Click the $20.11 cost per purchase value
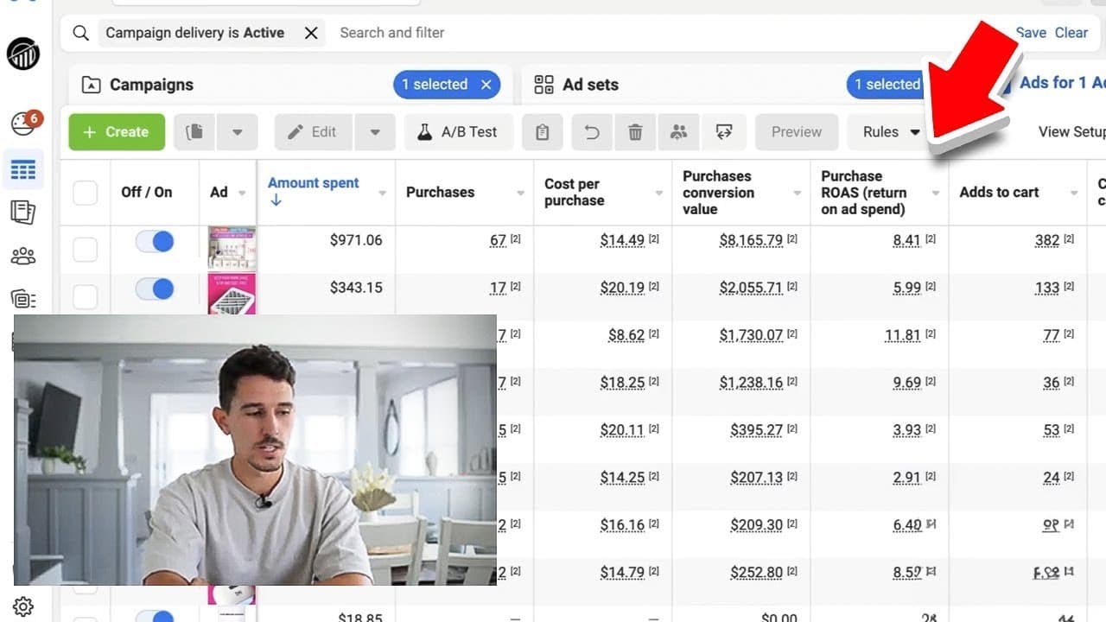The height and width of the screenshot is (622, 1106). 623,429
